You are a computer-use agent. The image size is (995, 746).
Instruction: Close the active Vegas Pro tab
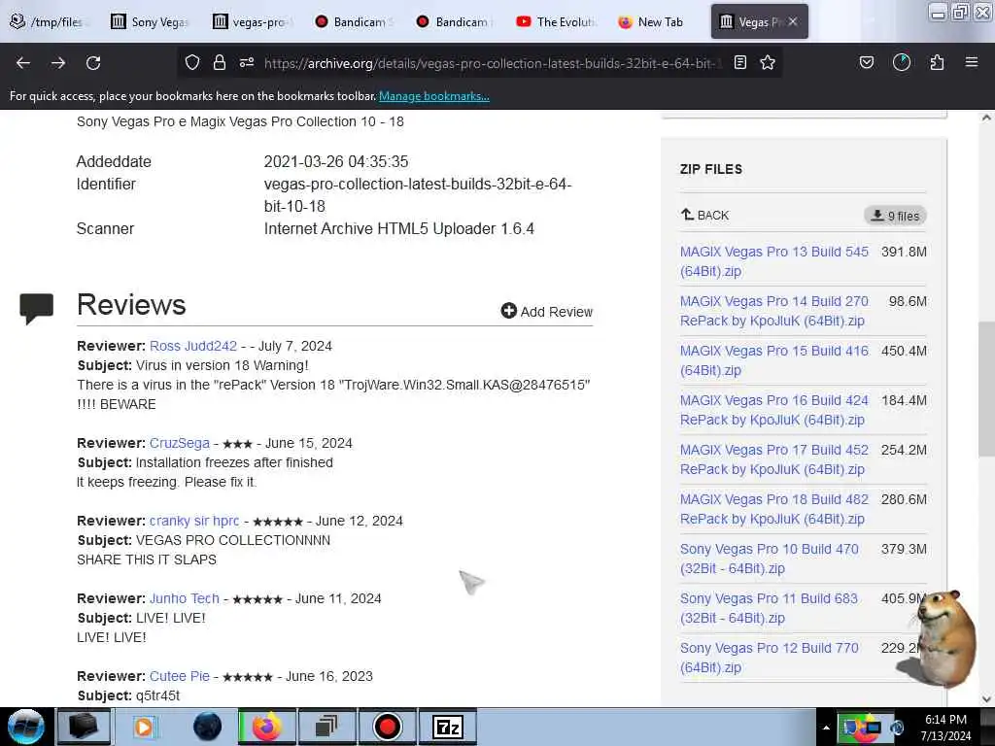(x=793, y=21)
